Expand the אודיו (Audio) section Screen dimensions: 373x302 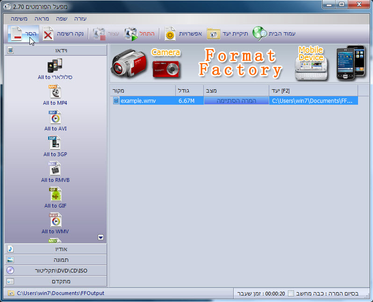pos(56,249)
